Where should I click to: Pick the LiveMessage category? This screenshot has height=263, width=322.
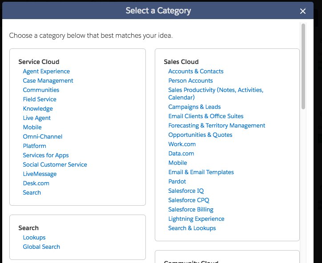[x=40, y=174]
